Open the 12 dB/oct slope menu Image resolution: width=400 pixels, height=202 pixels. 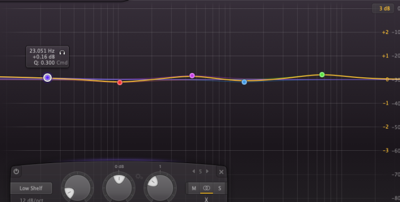(x=31, y=200)
